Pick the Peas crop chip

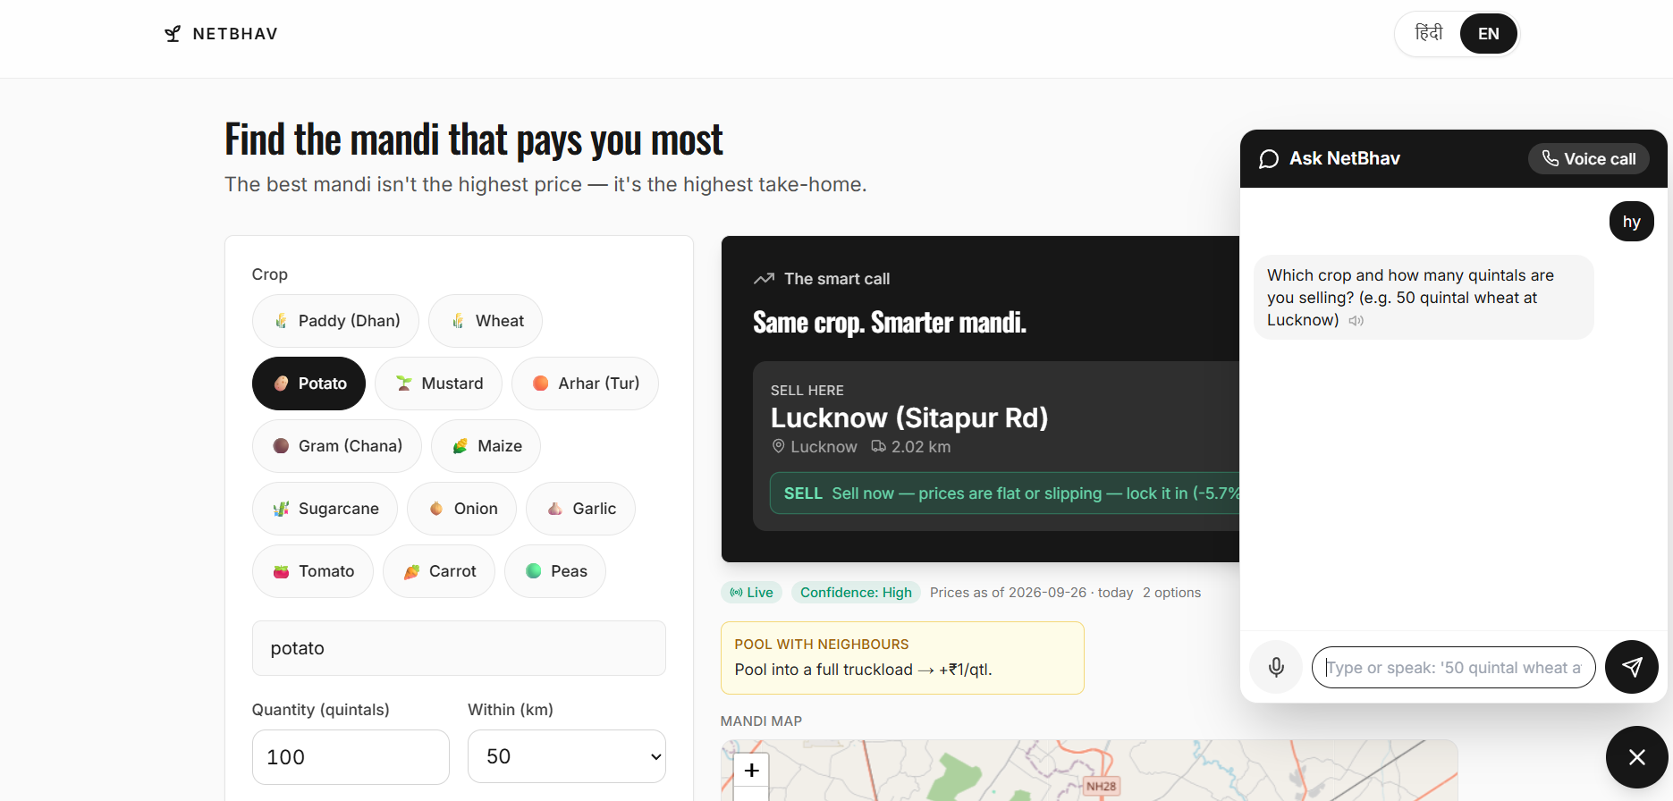(555, 571)
